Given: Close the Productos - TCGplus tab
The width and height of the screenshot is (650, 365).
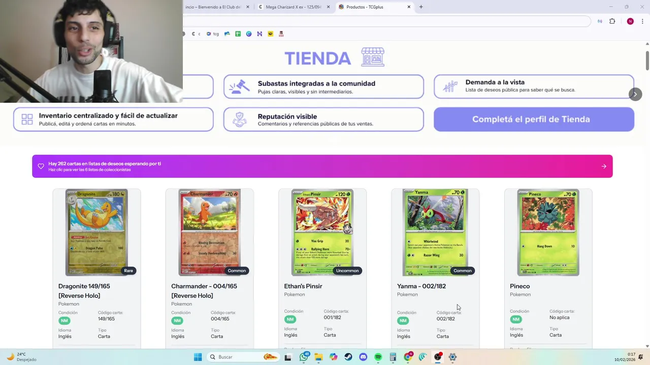Looking at the screenshot, I should [x=409, y=7].
